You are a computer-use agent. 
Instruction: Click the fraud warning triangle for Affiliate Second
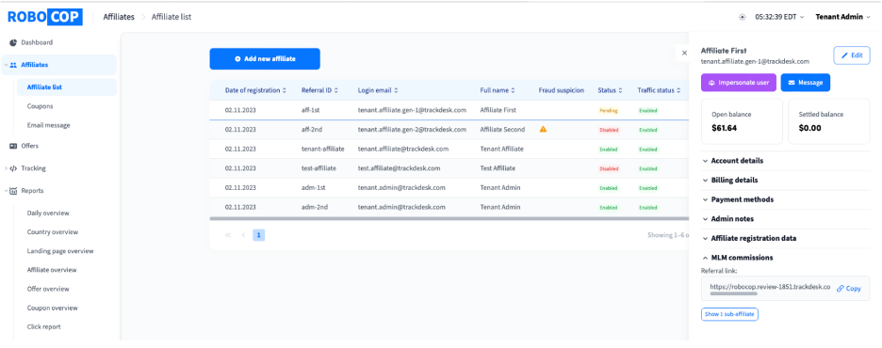[543, 129]
